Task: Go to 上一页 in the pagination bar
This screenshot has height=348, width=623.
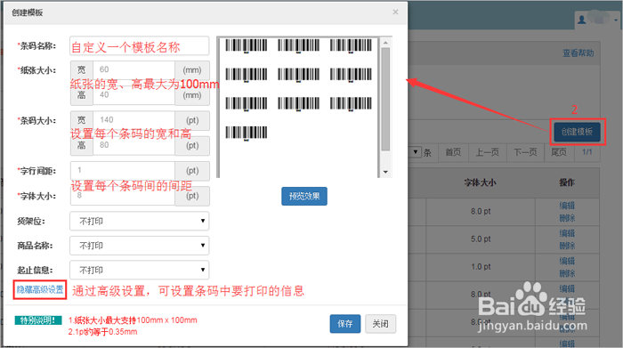Action: [488, 152]
